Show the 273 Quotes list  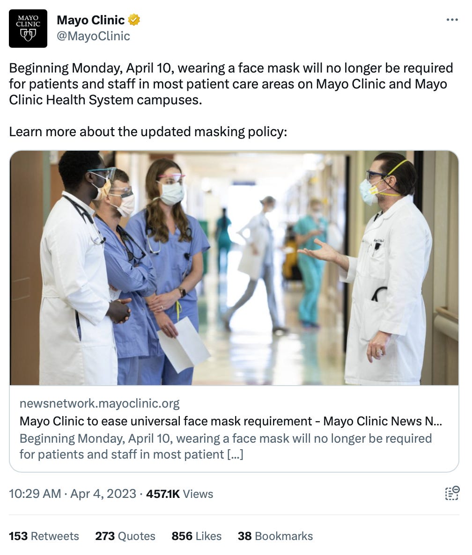(x=125, y=536)
